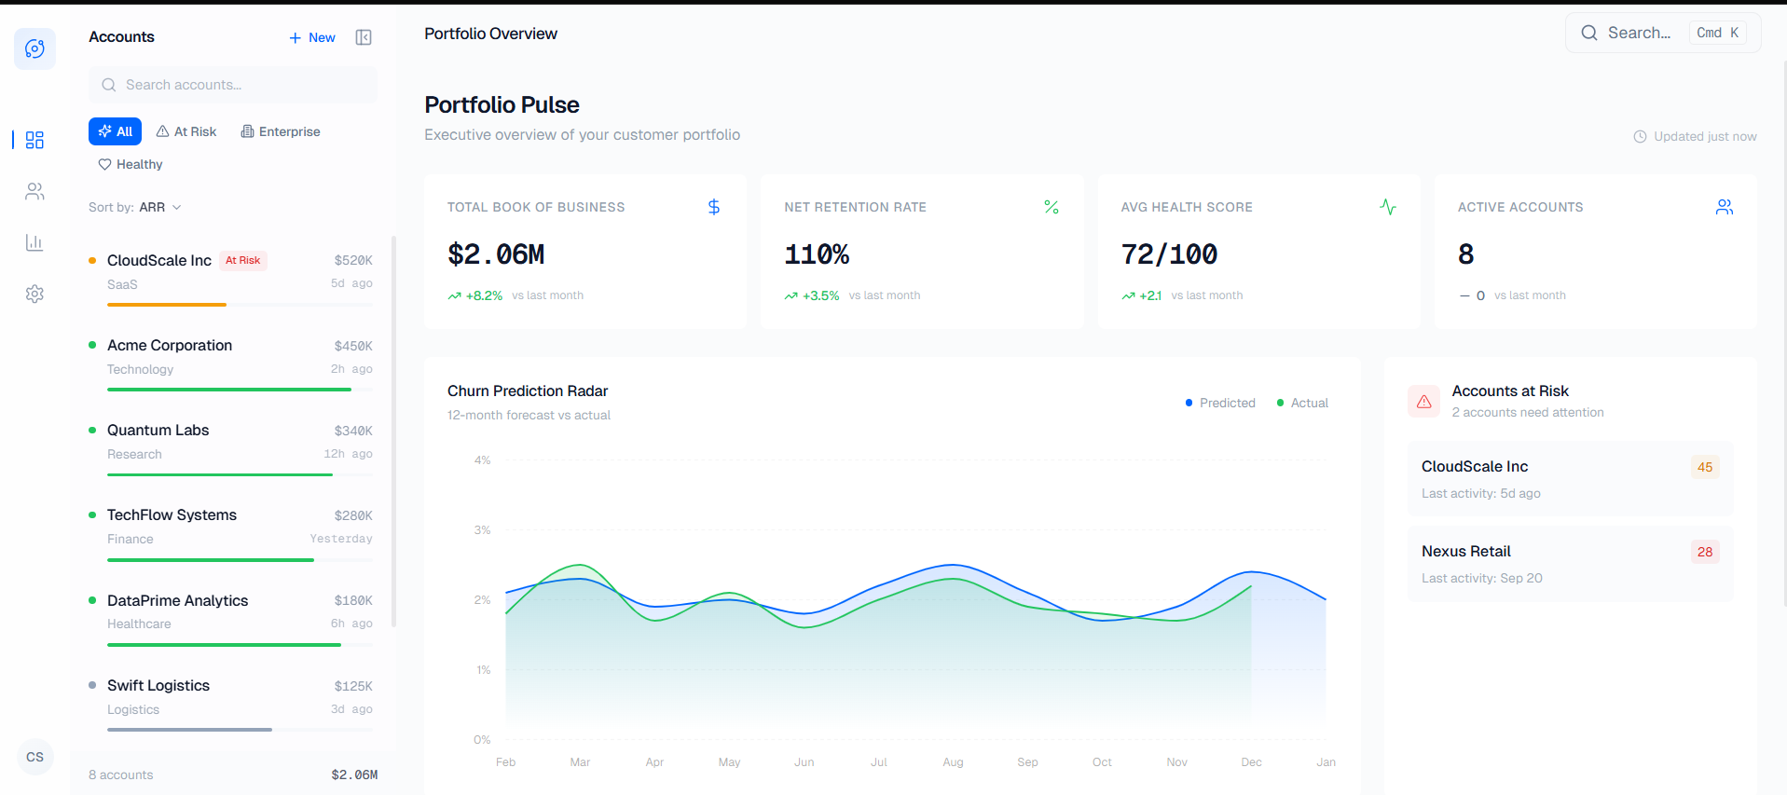This screenshot has height=795, width=1787.
Task: Click the percent icon on Net Retention card
Action: coord(1052,207)
